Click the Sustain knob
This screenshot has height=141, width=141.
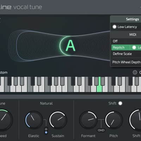(58, 120)
